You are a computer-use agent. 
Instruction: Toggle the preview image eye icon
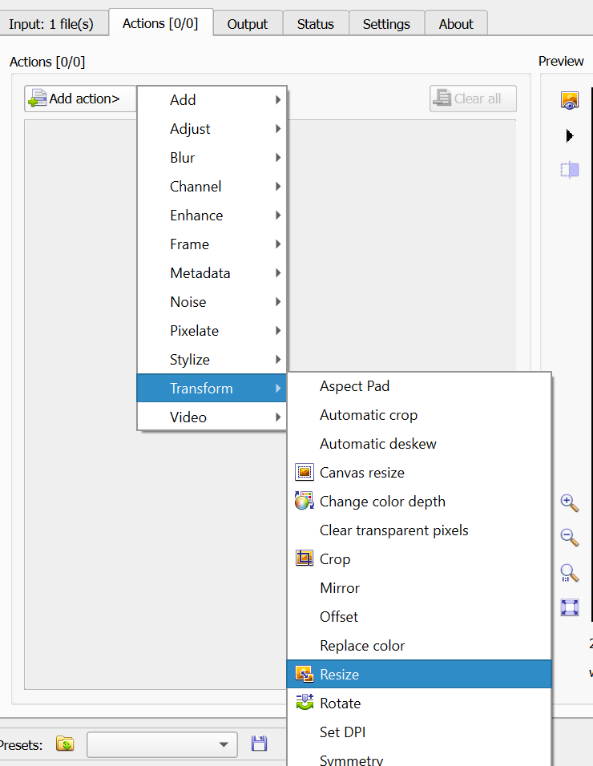tap(570, 100)
